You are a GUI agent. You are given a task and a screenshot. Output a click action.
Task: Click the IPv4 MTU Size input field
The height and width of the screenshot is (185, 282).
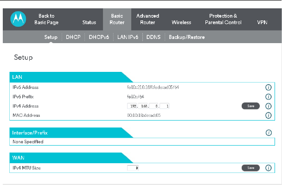pos(133,168)
